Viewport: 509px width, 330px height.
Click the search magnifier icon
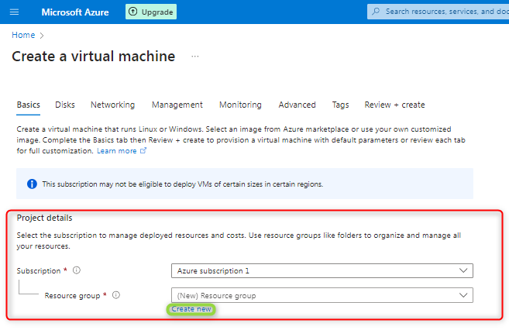click(x=376, y=12)
